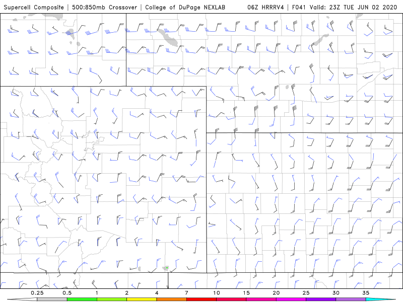Viewport: 403px width, 302px height.
Task: Click the '15' legend value
Action: point(246,293)
